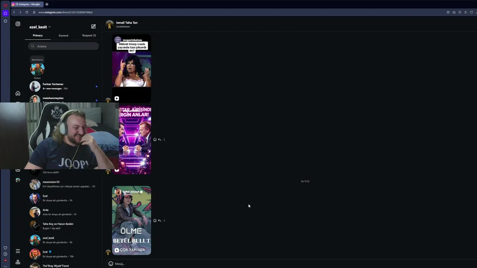The width and height of the screenshot is (477, 268).
Task: Open more options for the purple neon reel
Action: click(x=164, y=140)
